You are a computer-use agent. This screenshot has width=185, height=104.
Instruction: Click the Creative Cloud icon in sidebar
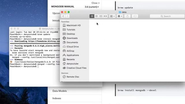(x=64, y=68)
